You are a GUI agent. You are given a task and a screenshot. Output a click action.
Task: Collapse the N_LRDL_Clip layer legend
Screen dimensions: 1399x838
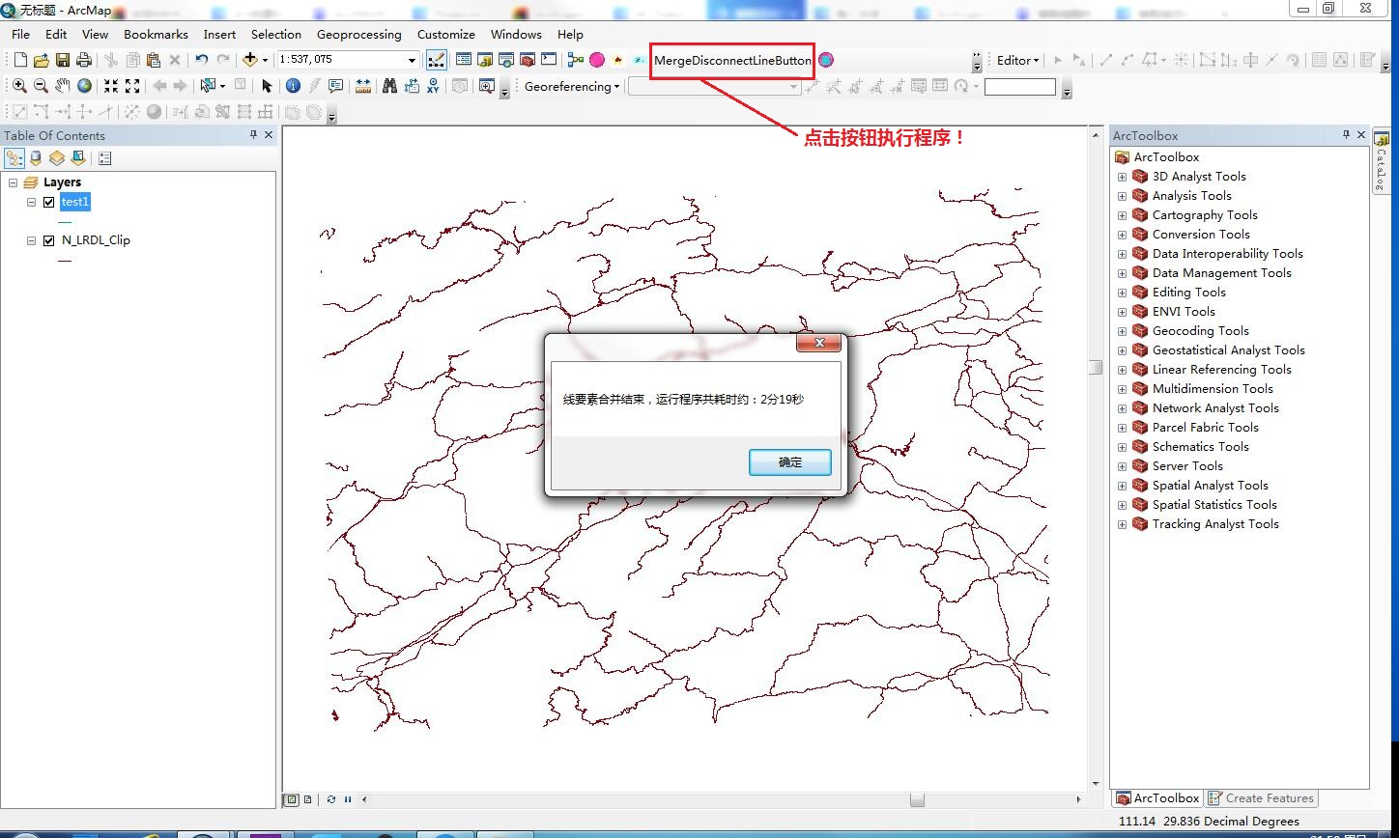click(x=32, y=240)
